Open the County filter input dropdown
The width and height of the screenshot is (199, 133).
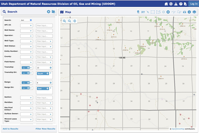click(44, 57)
